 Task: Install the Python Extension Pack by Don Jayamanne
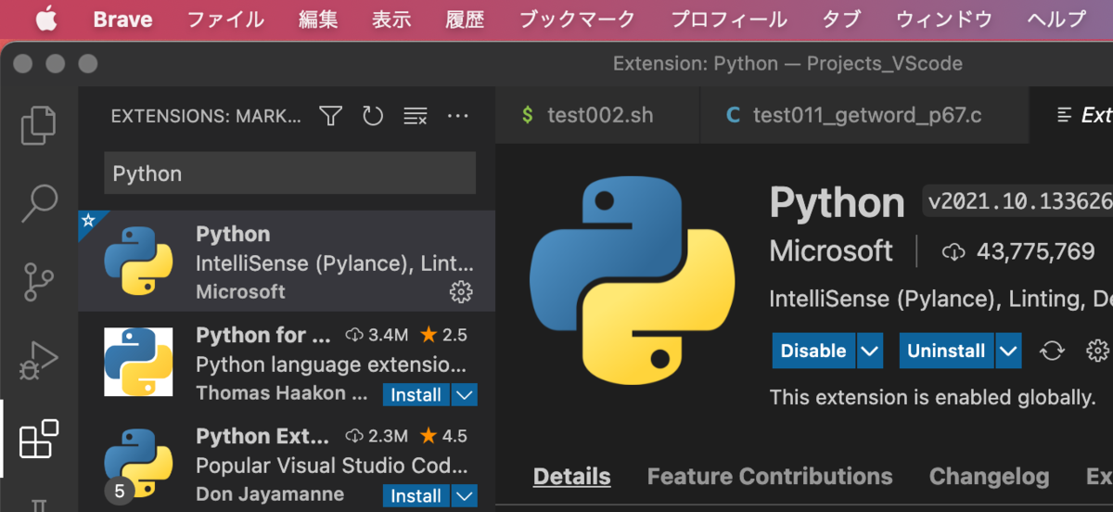tap(416, 496)
